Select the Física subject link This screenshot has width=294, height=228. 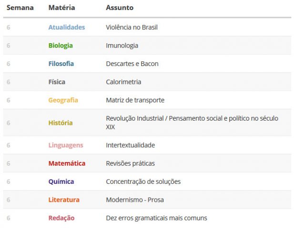click(x=57, y=82)
